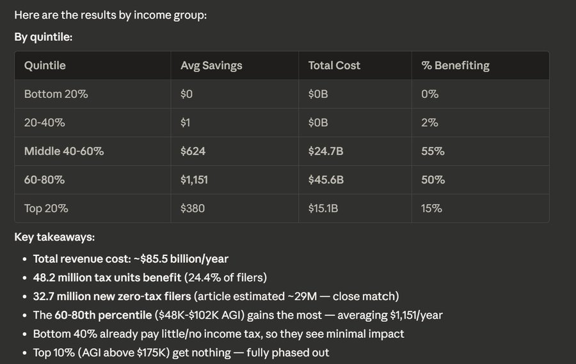This screenshot has height=364, width=576.
Task: Click the Avg Savings column header
Action: click(211, 65)
